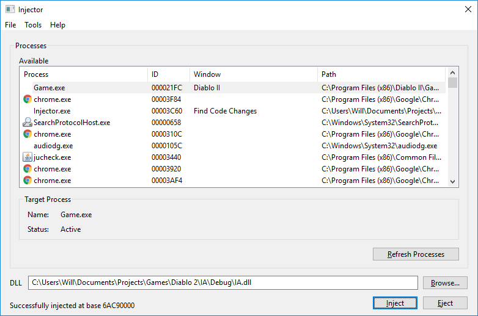Click the Find Code Changes window cell
Image resolution: width=478 pixels, height=316 pixels.
(x=226, y=111)
